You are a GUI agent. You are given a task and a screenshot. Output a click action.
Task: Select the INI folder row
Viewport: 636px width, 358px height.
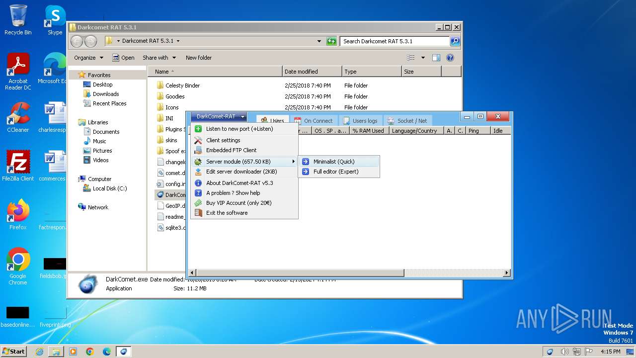point(169,118)
